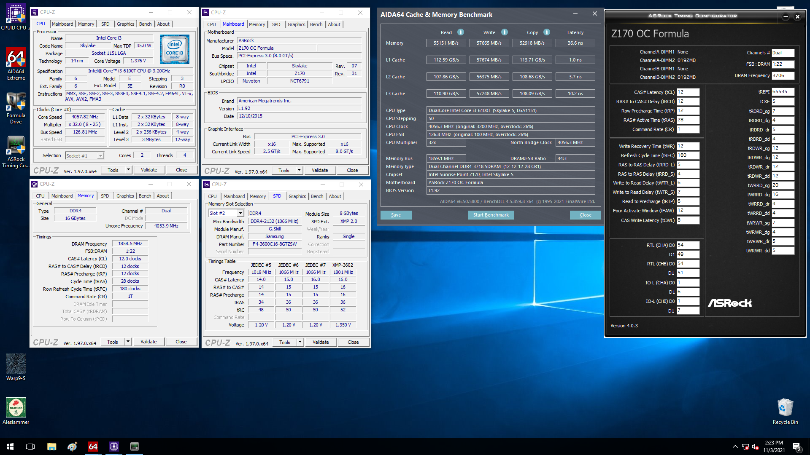Click the CAS# Latency (tCL) field
The image size is (810, 455).
pyautogui.click(x=688, y=92)
